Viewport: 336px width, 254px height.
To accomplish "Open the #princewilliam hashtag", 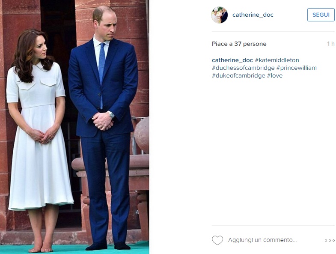I will pyautogui.click(x=297, y=68).
